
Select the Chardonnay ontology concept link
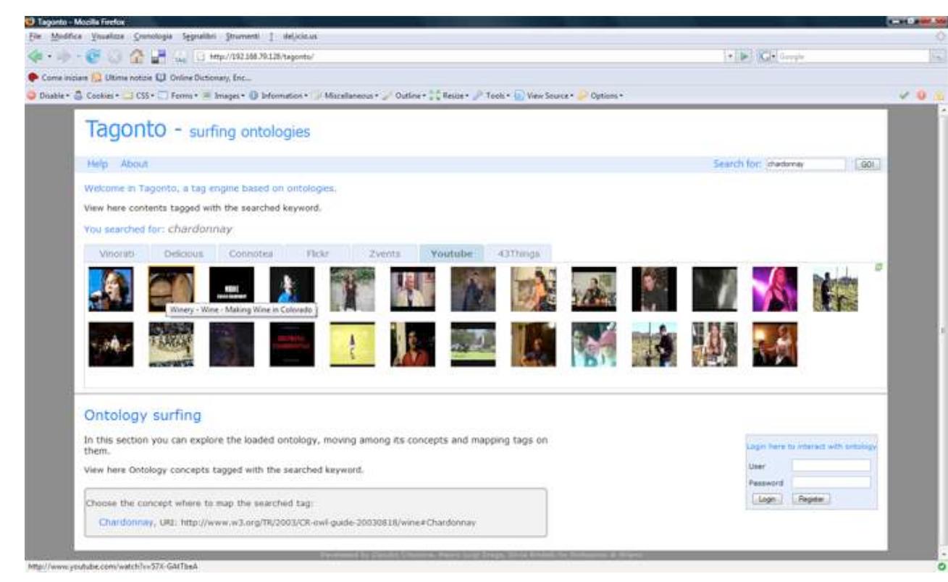click(x=127, y=521)
